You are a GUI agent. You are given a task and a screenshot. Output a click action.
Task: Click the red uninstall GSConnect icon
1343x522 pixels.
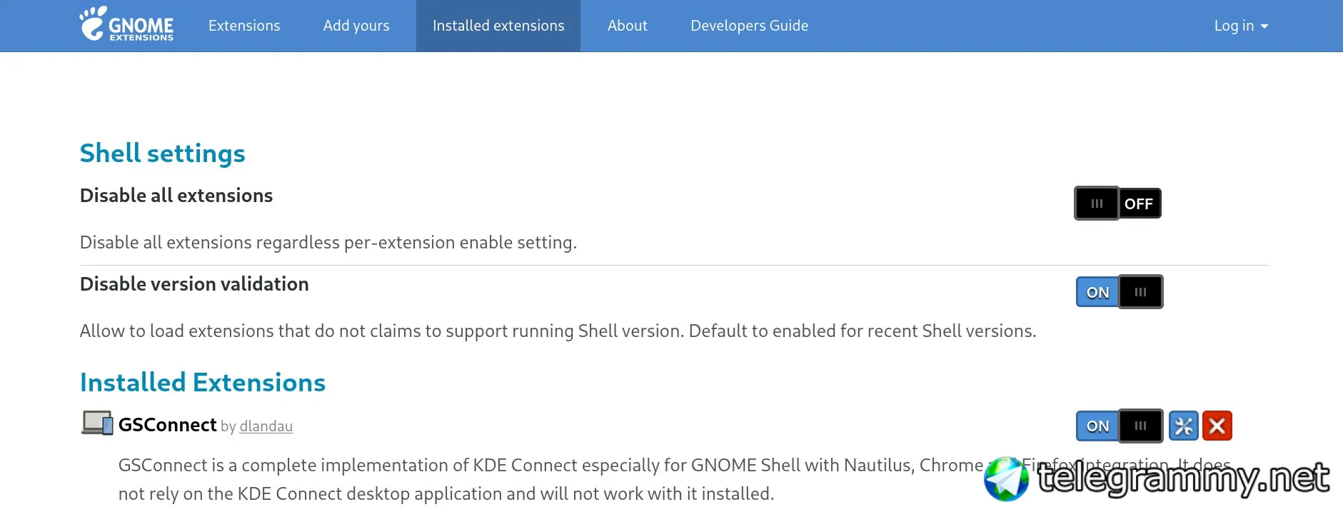(1217, 426)
